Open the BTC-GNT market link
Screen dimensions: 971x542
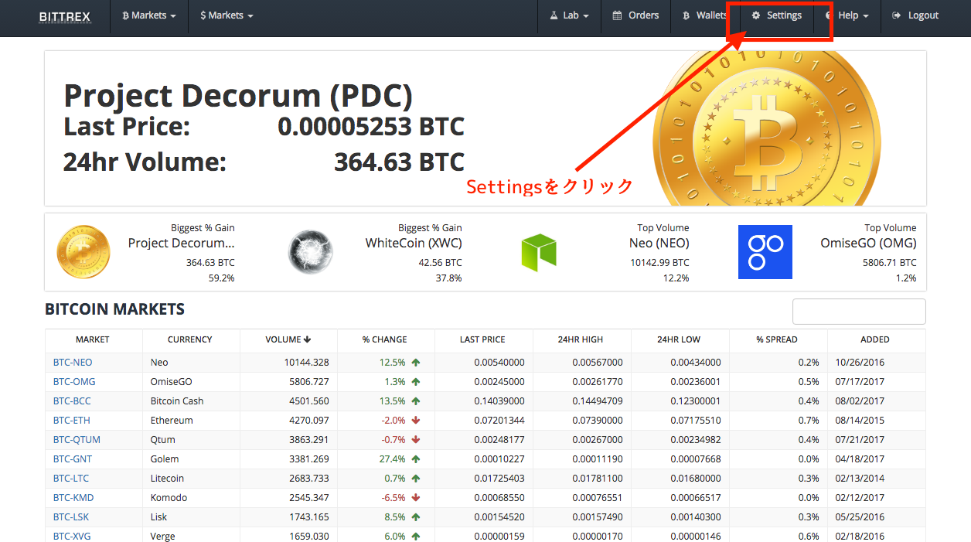pos(73,458)
